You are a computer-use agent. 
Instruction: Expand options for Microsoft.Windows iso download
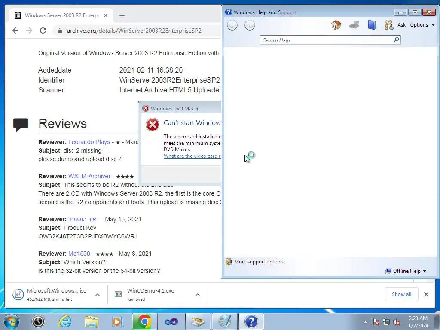tap(98, 295)
